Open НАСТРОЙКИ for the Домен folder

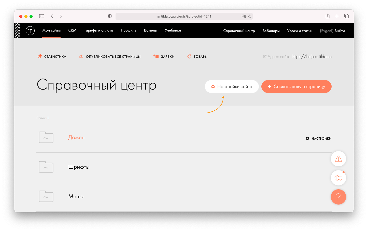[319, 138]
